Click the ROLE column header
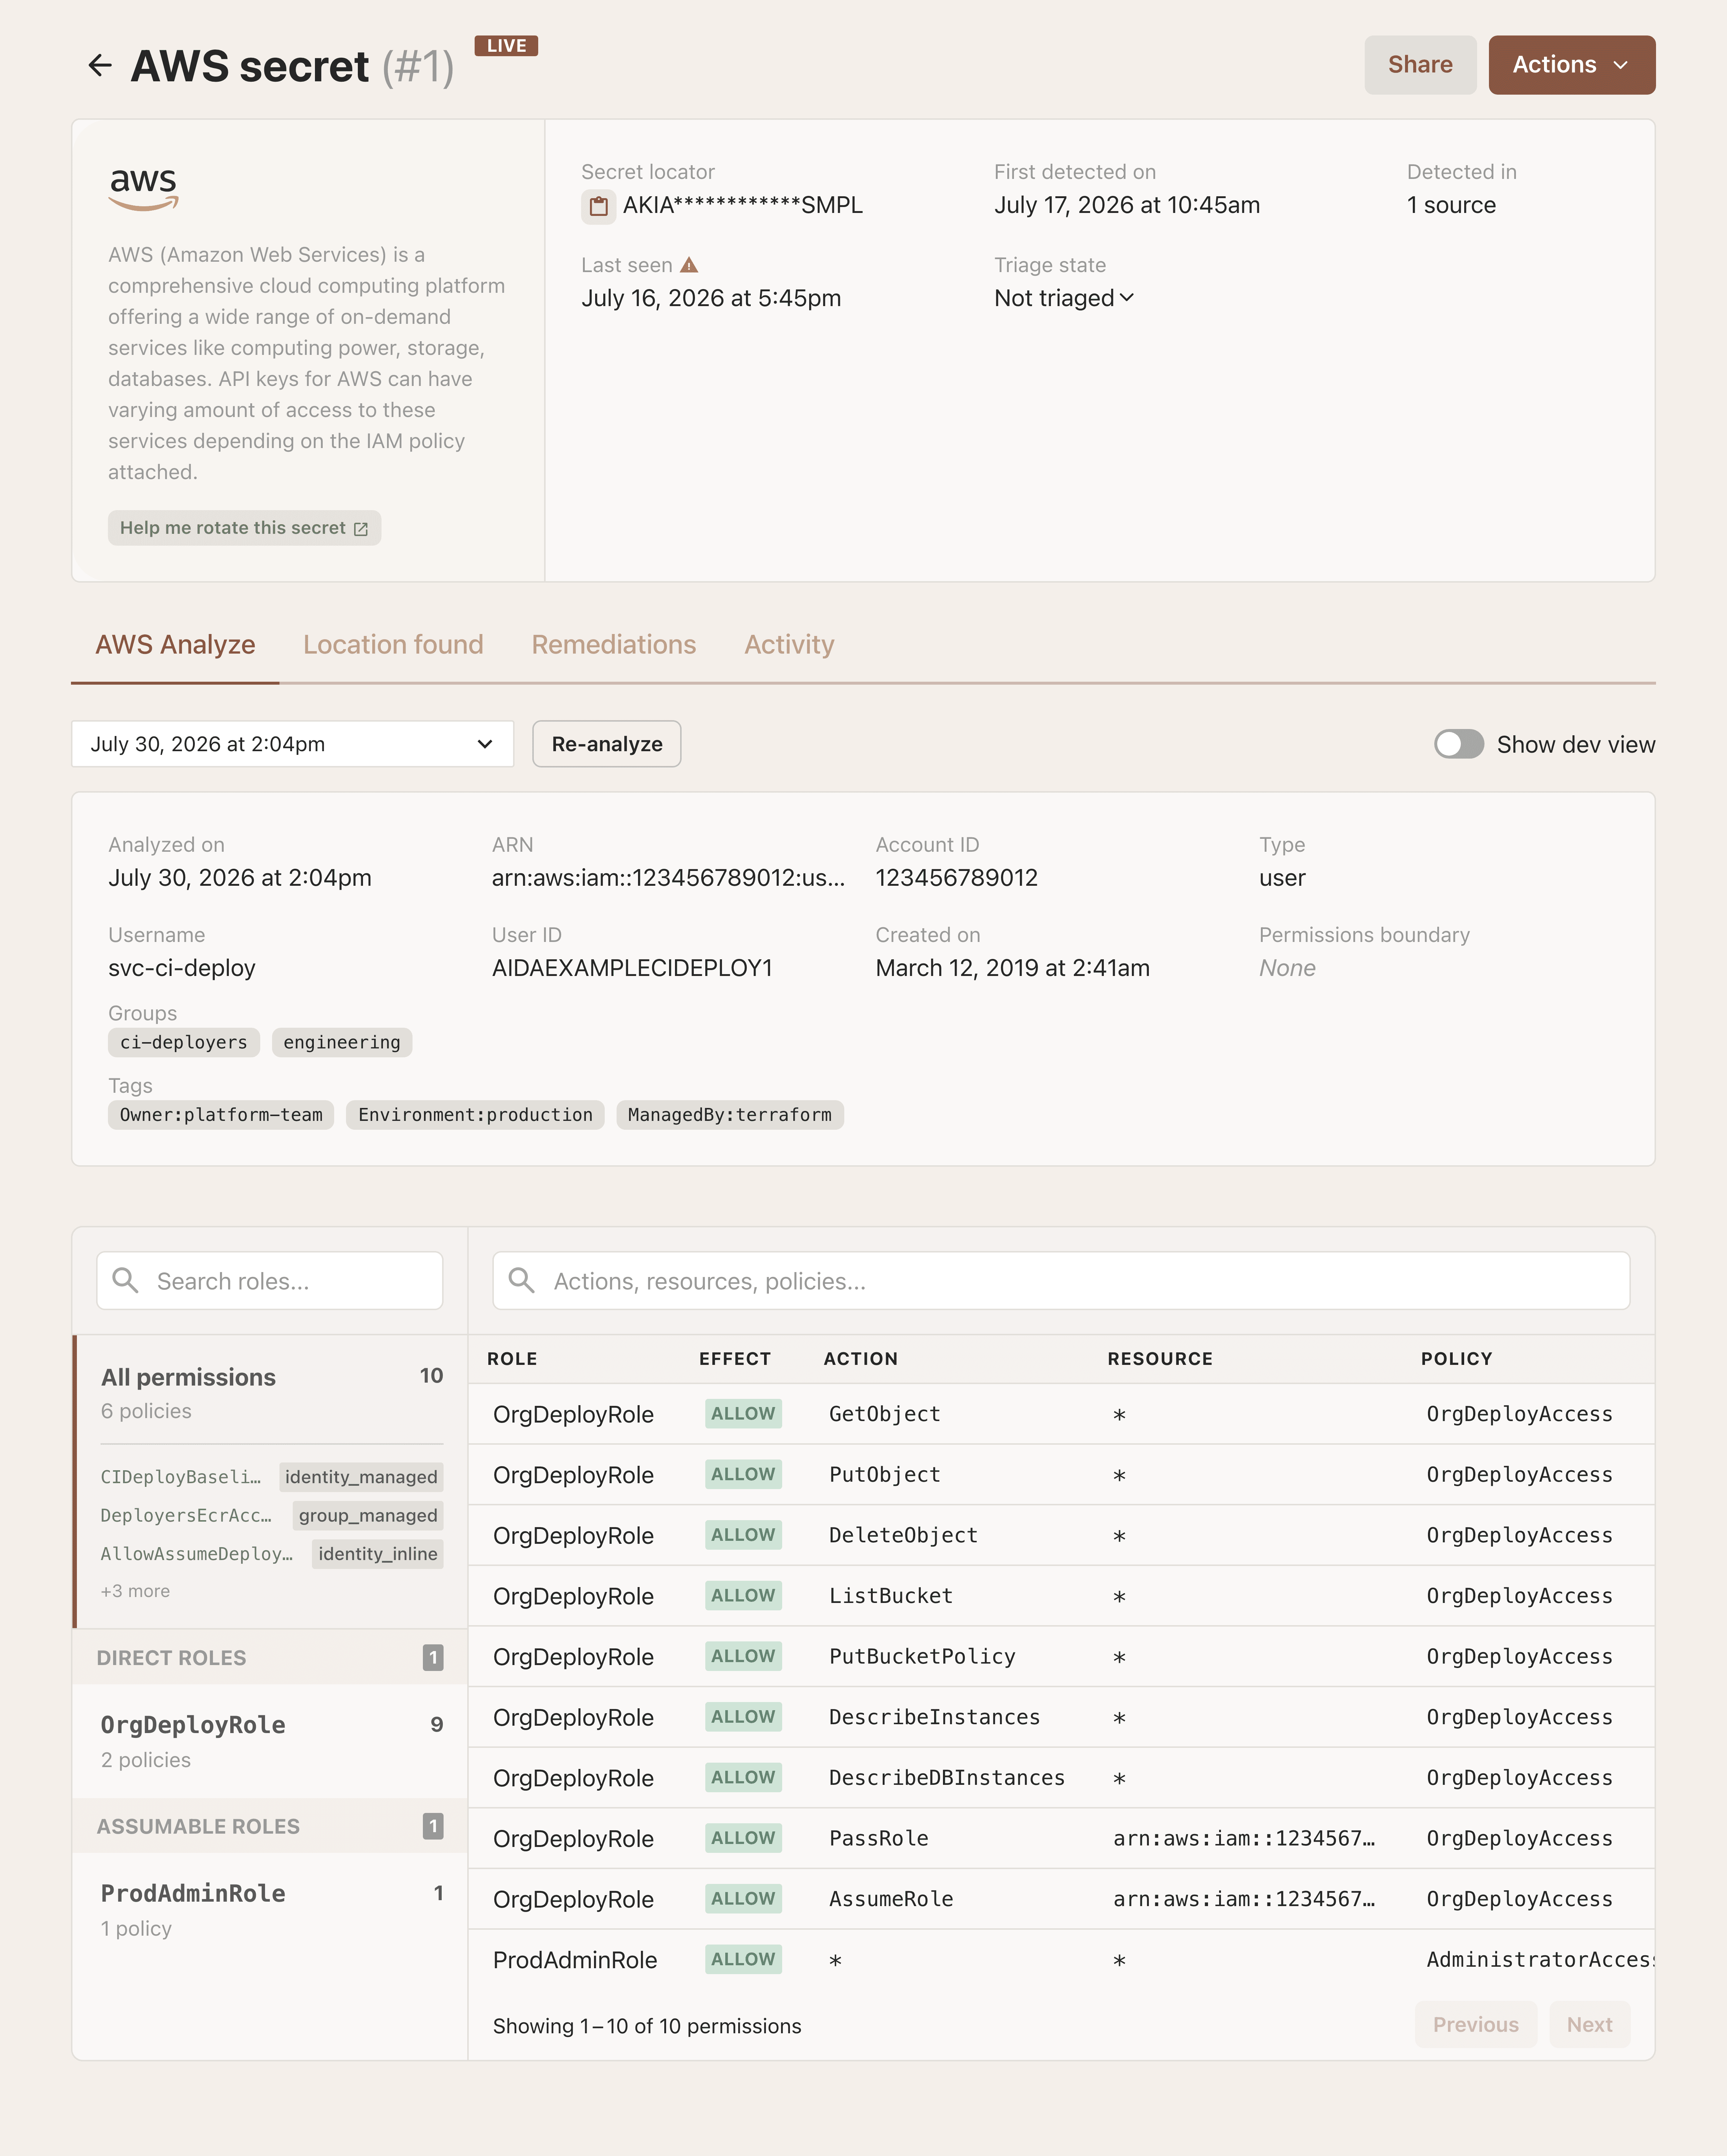1727x2156 pixels. pos(512,1359)
